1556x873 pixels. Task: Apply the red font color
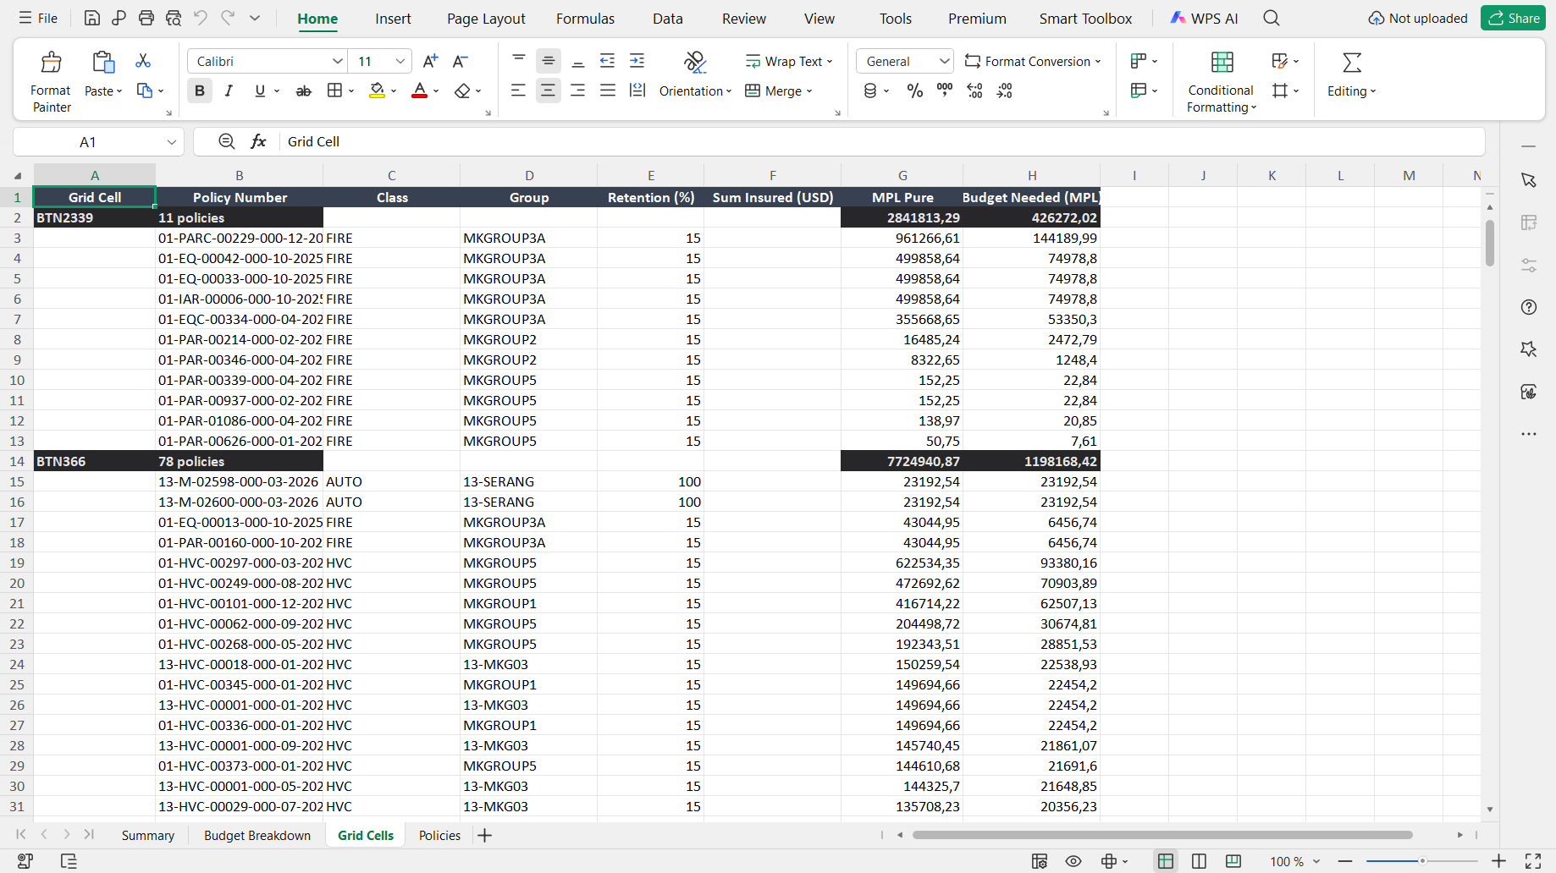click(x=419, y=91)
